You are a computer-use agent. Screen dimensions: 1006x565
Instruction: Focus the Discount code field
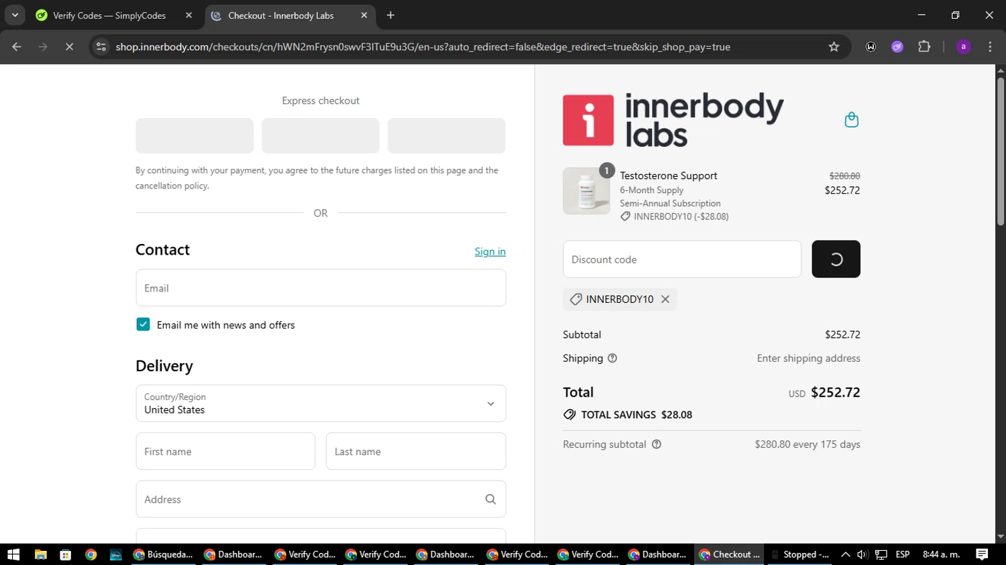tap(682, 259)
